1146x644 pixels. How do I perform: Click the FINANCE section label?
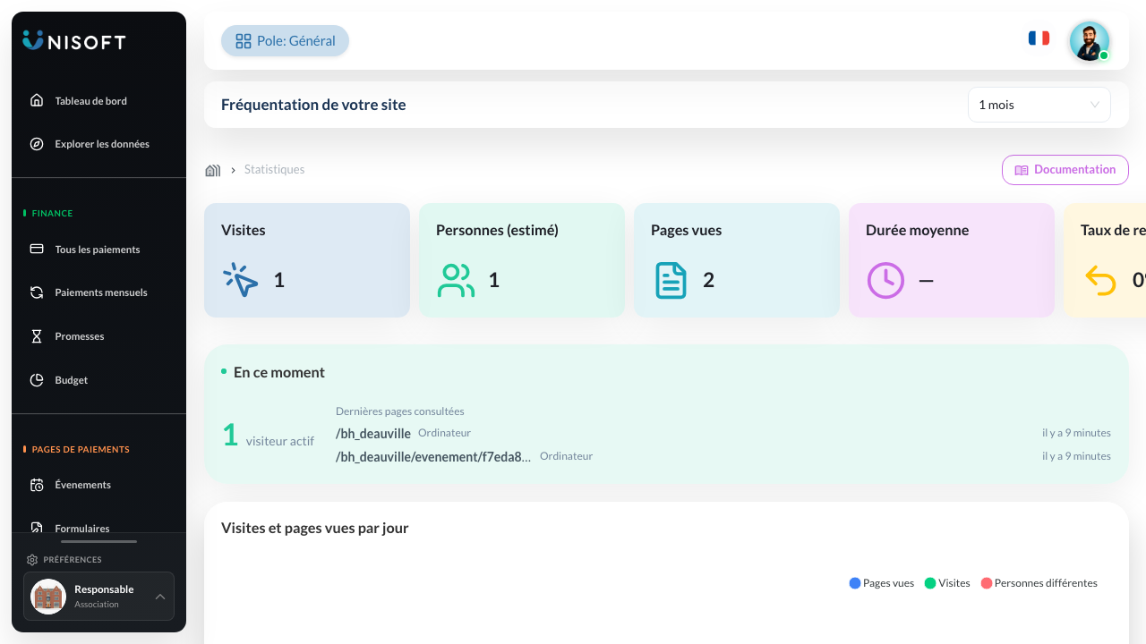click(52, 214)
